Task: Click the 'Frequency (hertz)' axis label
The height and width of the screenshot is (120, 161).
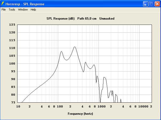Action: coord(80,114)
